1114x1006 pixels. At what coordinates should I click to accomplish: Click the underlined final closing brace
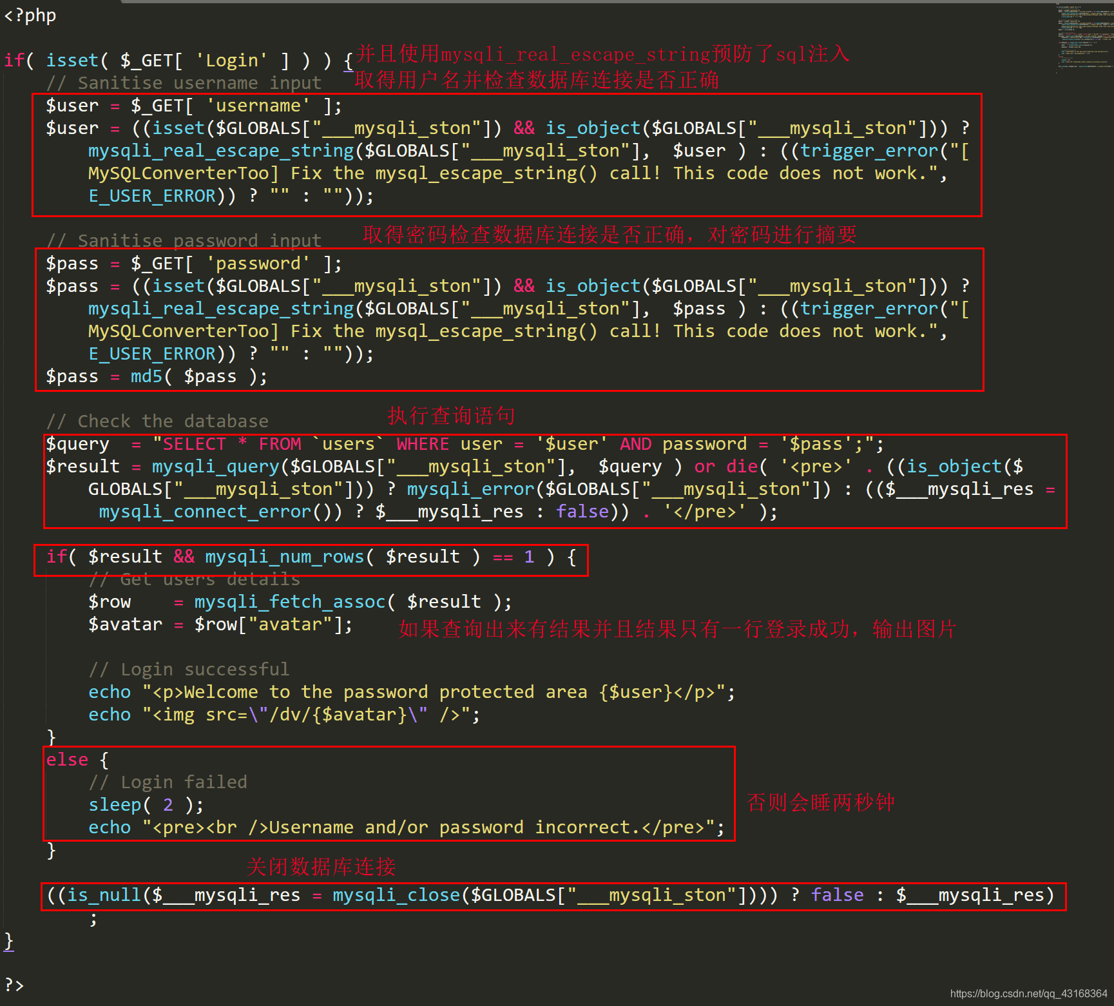click(x=9, y=941)
